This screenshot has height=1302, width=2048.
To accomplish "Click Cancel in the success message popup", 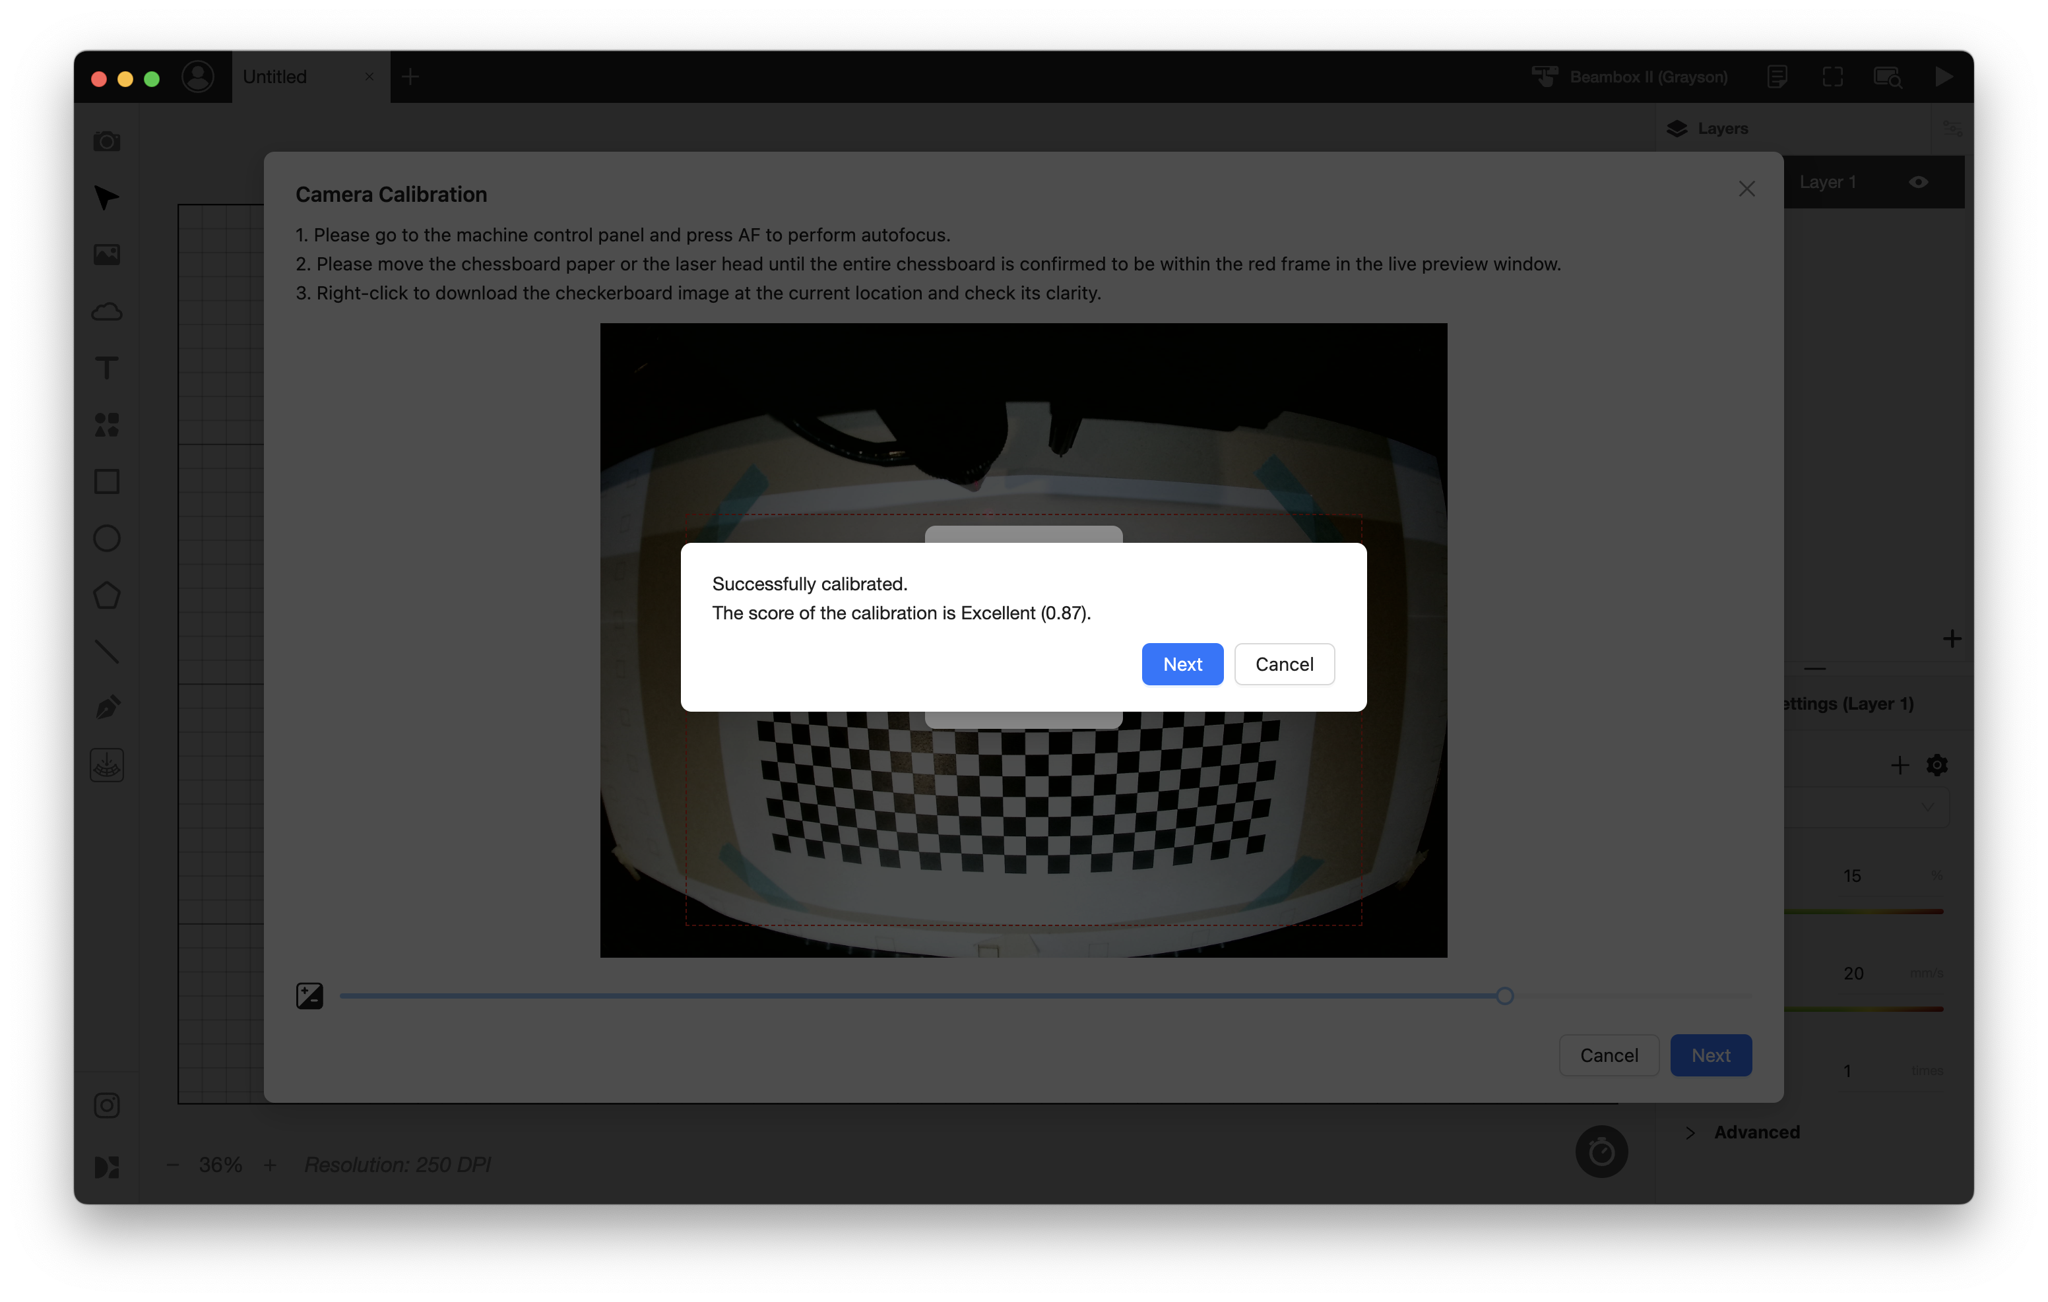I will (1284, 664).
